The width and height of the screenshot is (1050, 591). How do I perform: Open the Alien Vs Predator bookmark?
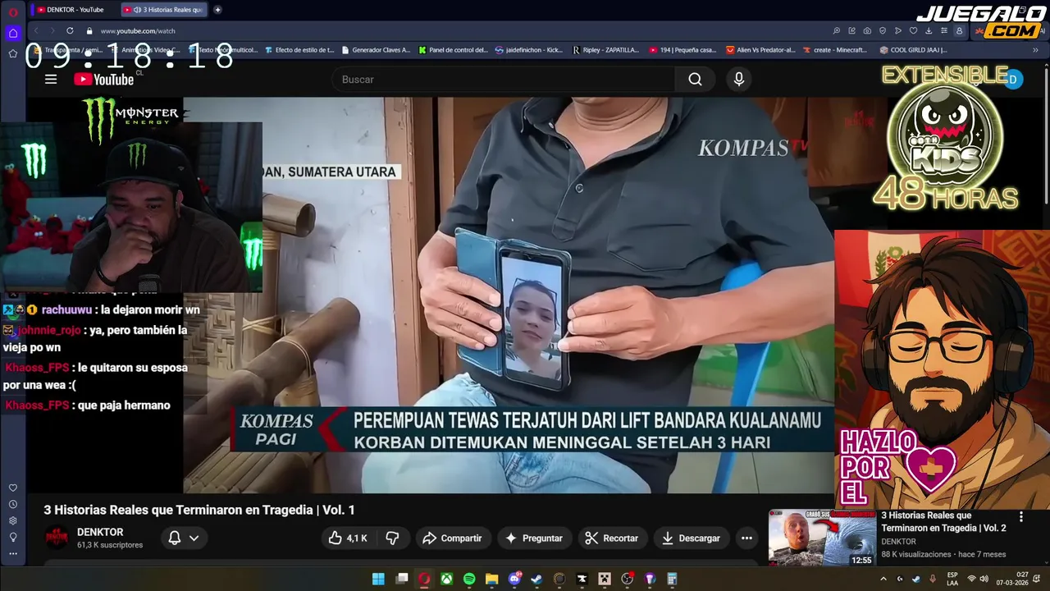point(761,50)
